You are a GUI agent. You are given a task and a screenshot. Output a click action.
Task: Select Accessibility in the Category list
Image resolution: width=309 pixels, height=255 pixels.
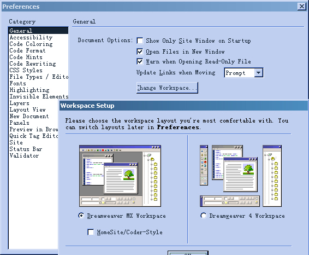31,37
